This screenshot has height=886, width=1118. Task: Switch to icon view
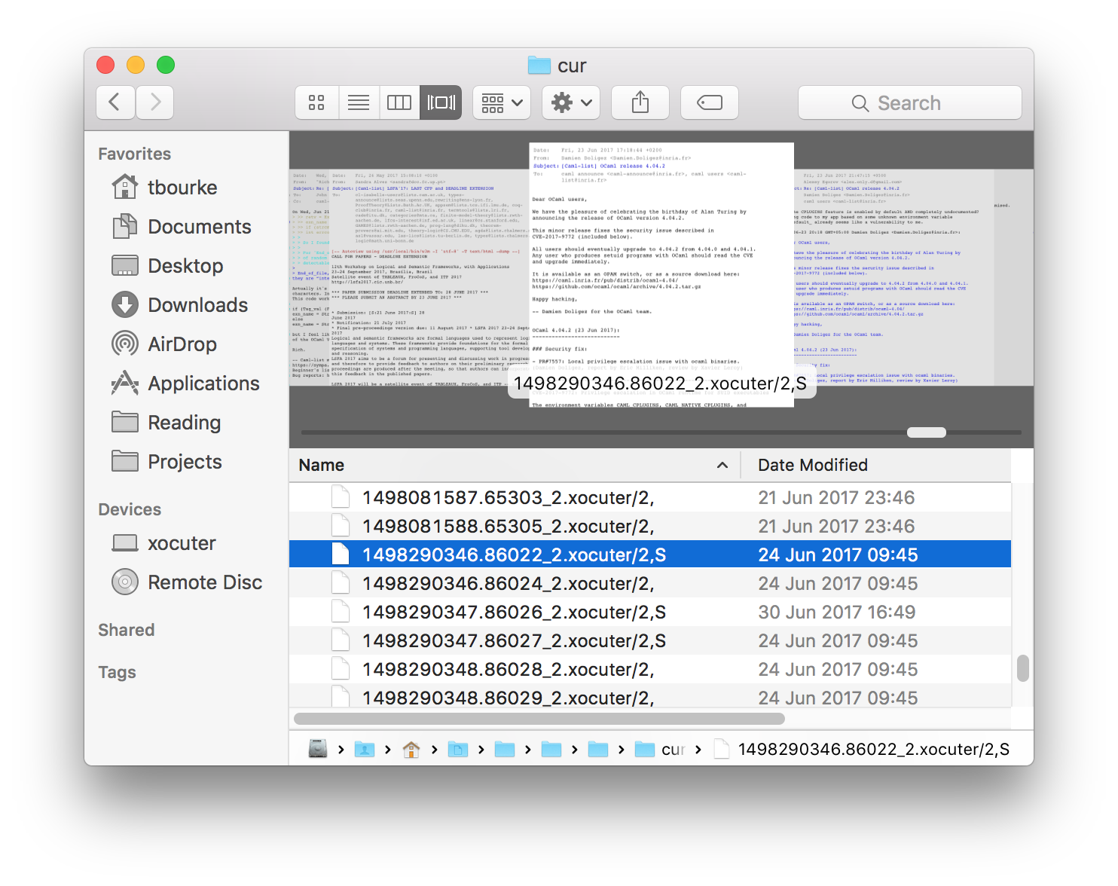click(316, 102)
